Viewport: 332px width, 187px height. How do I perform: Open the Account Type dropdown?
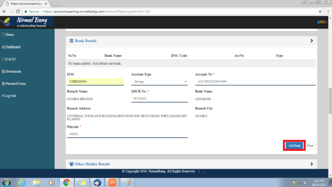(159, 82)
